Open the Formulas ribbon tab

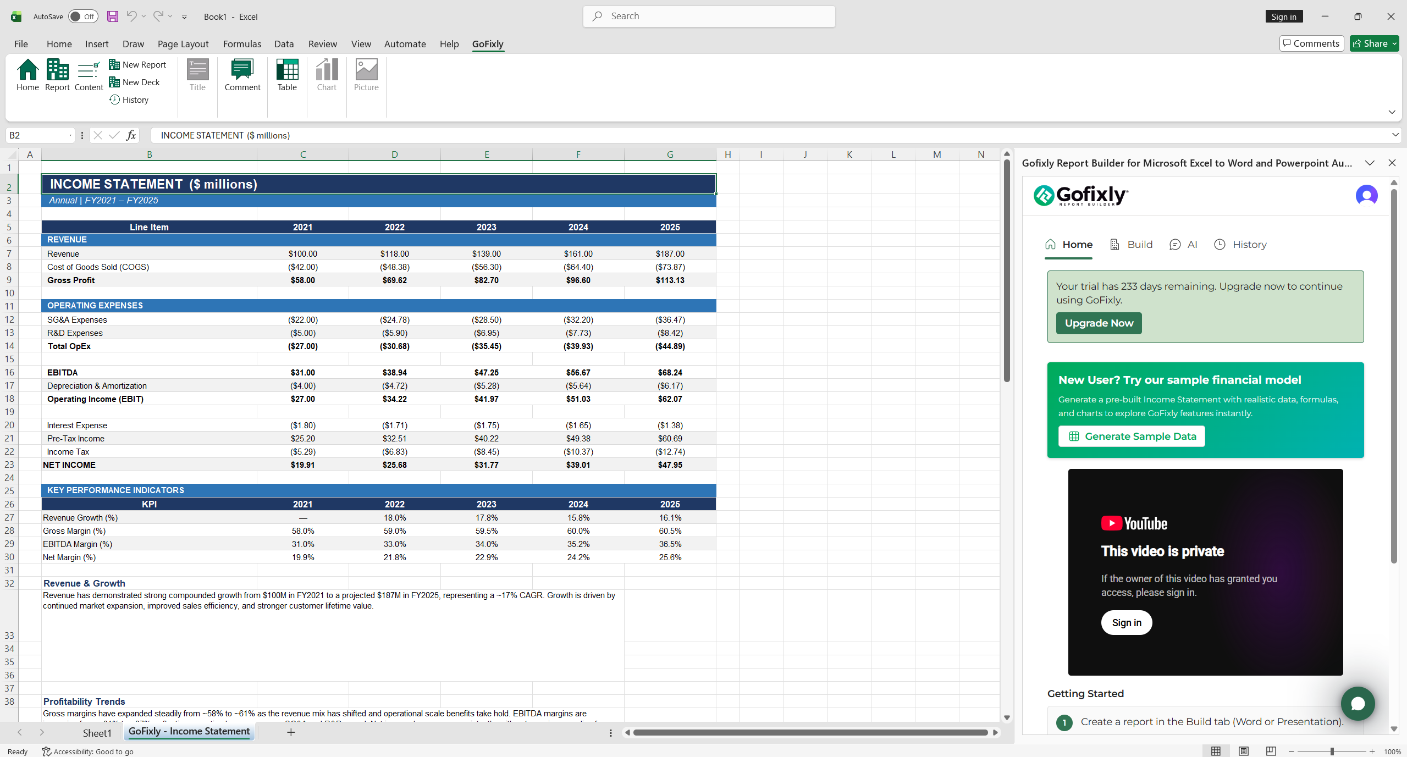click(242, 44)
